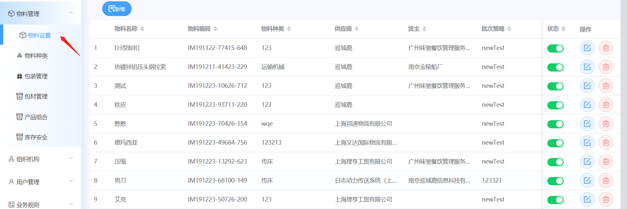Viewport: 627px width, 209px height.
Task: Edit the 男刀 material entry
Action: pyautogui.click(x=587, y=181)
